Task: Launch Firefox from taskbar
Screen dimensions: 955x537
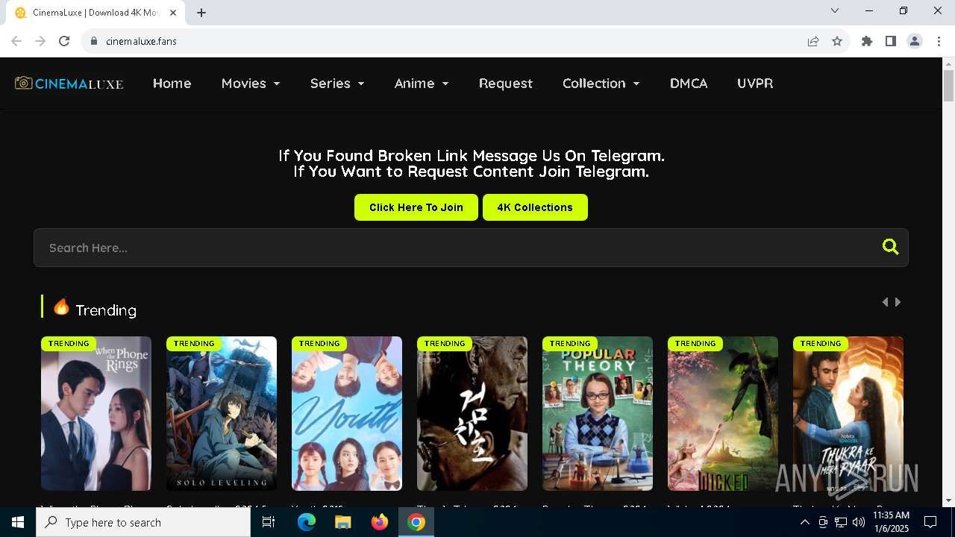Action: [x=380, y=522]
